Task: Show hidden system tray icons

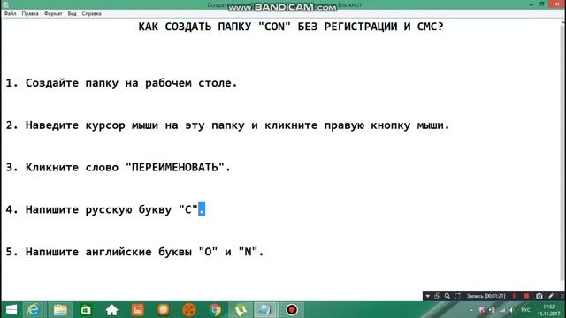Action: 471,310
